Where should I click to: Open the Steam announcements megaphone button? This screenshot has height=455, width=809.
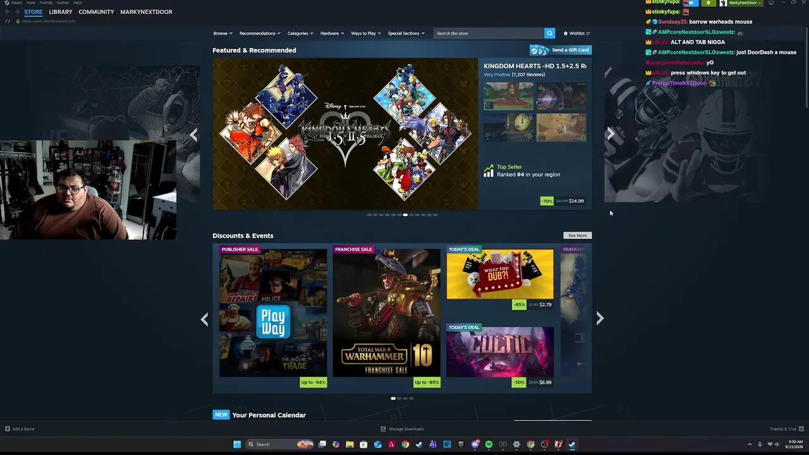[691, 3]
